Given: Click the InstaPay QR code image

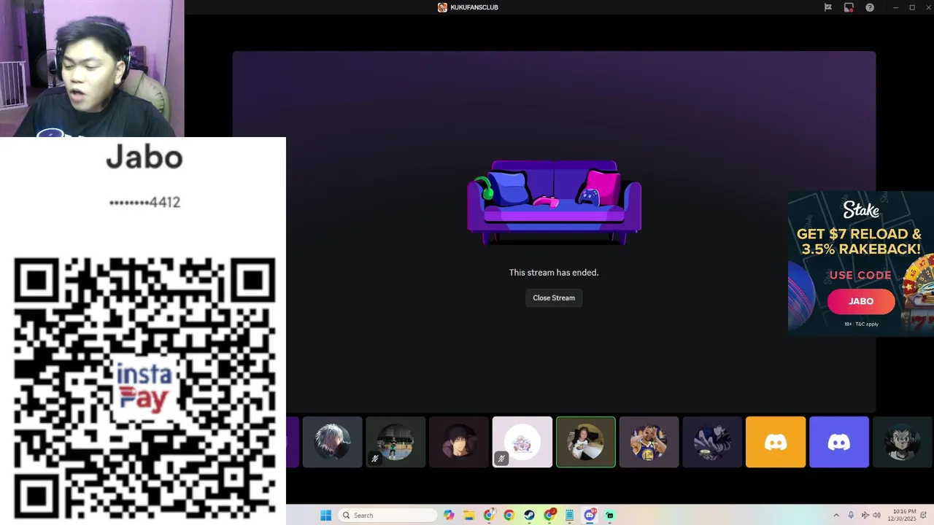Looking at the screenshot, I should pos(144,388).
